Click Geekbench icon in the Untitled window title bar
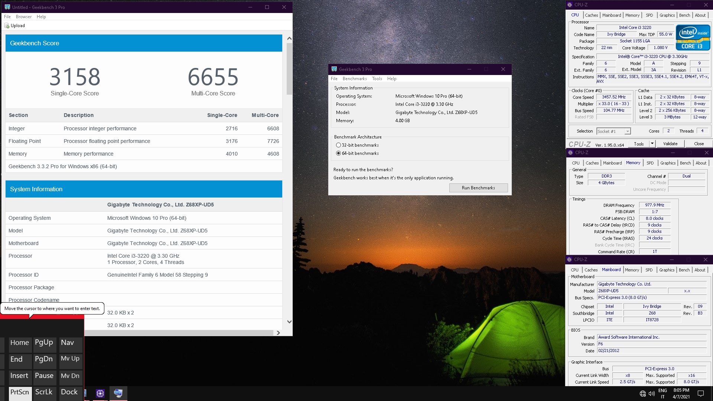713x401 pixels. (x=7, y=7)
